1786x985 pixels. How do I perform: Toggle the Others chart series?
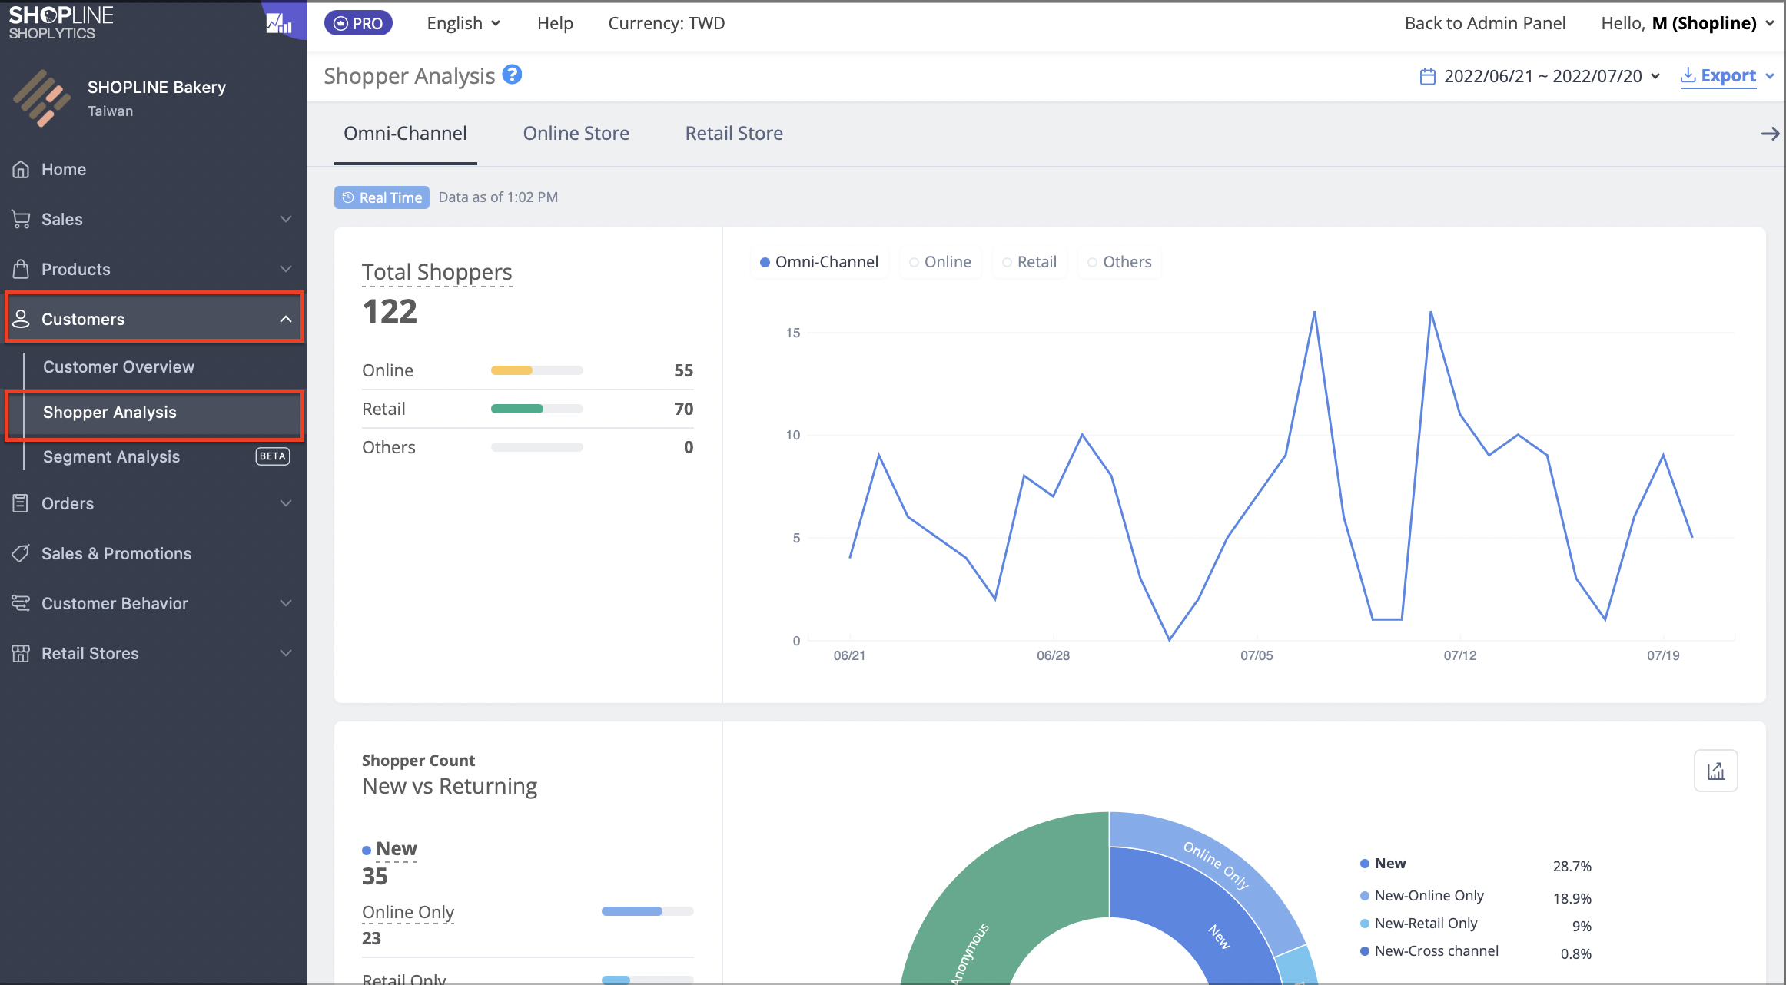coord(1119,262)
